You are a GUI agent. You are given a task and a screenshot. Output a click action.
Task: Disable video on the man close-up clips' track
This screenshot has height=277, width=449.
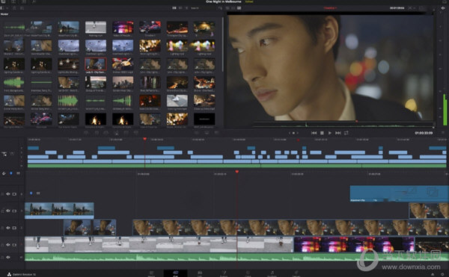[14, 228]
